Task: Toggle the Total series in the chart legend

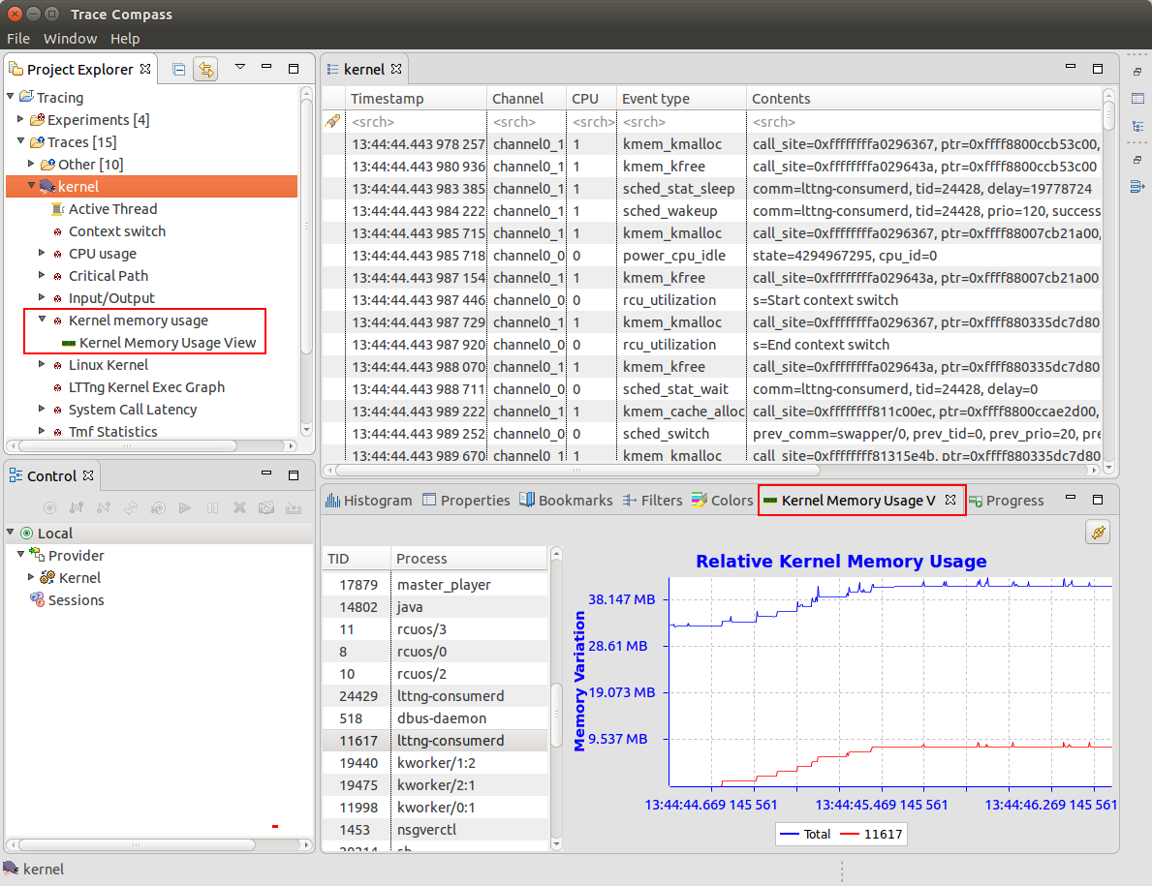Action: [x=817, y=834]
